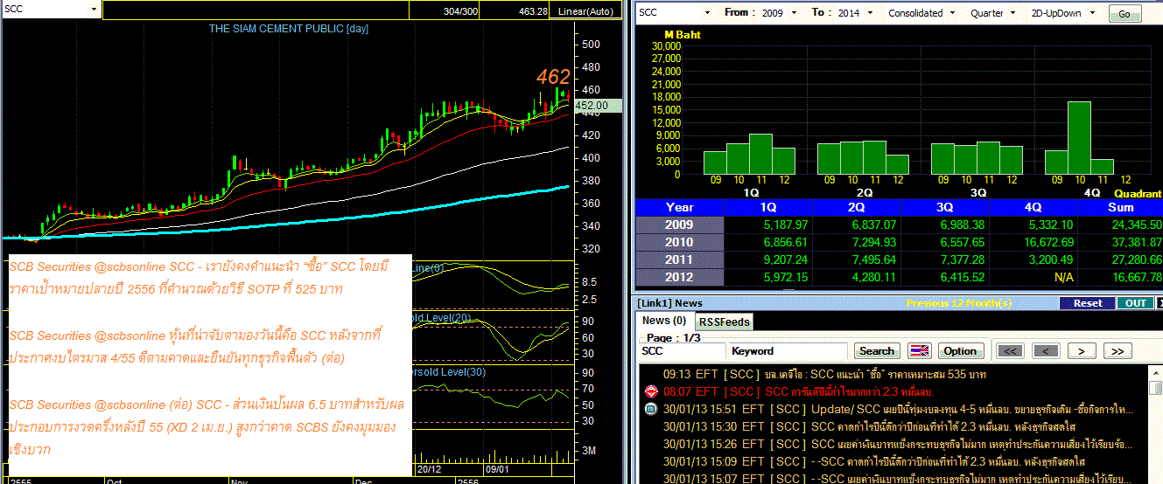Go to previous news page (<)
The image size is (1163, 484).
coord(1045,350)
